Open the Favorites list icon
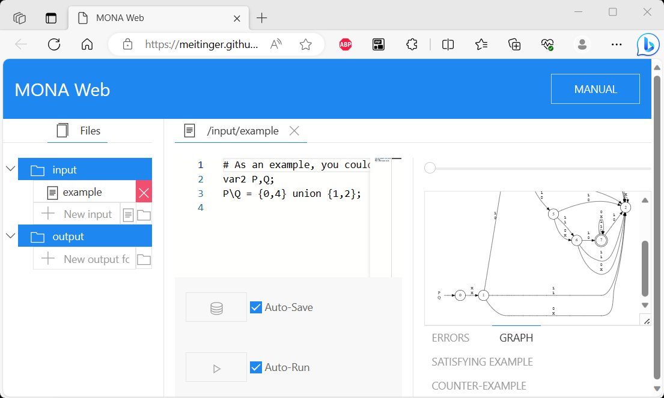664x398 pixels. 481,44
